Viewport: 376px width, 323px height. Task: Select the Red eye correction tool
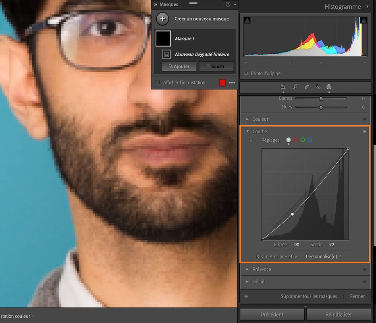tap(318, 87)
